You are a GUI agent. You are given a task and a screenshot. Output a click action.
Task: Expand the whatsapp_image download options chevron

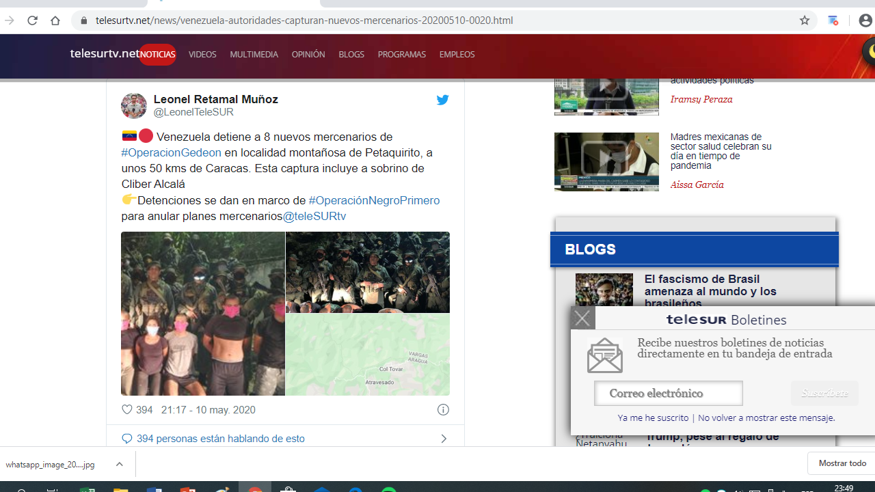(x=120, y=464)
